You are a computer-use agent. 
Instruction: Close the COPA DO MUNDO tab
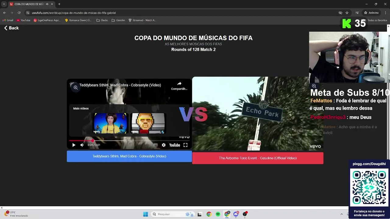tap(52, 4)
